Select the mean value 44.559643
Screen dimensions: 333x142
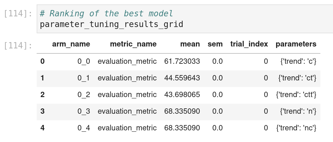click(182, 78)
